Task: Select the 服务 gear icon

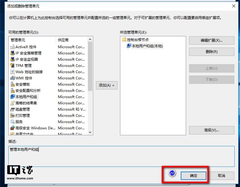Action: [x=13, y=122]
